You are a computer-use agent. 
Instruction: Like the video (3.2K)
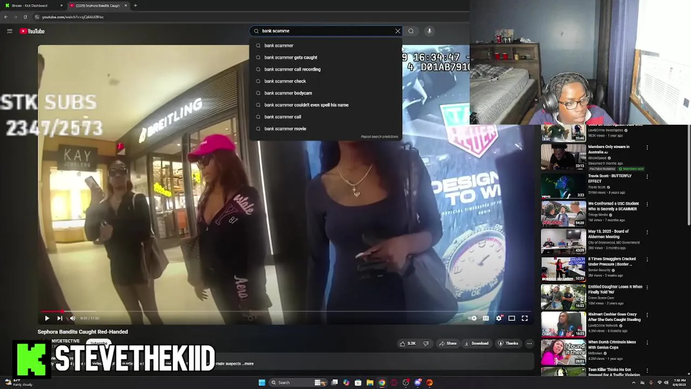coord(408,344)
